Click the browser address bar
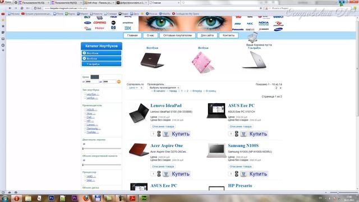The image size is (359, 202). point(151,8)
